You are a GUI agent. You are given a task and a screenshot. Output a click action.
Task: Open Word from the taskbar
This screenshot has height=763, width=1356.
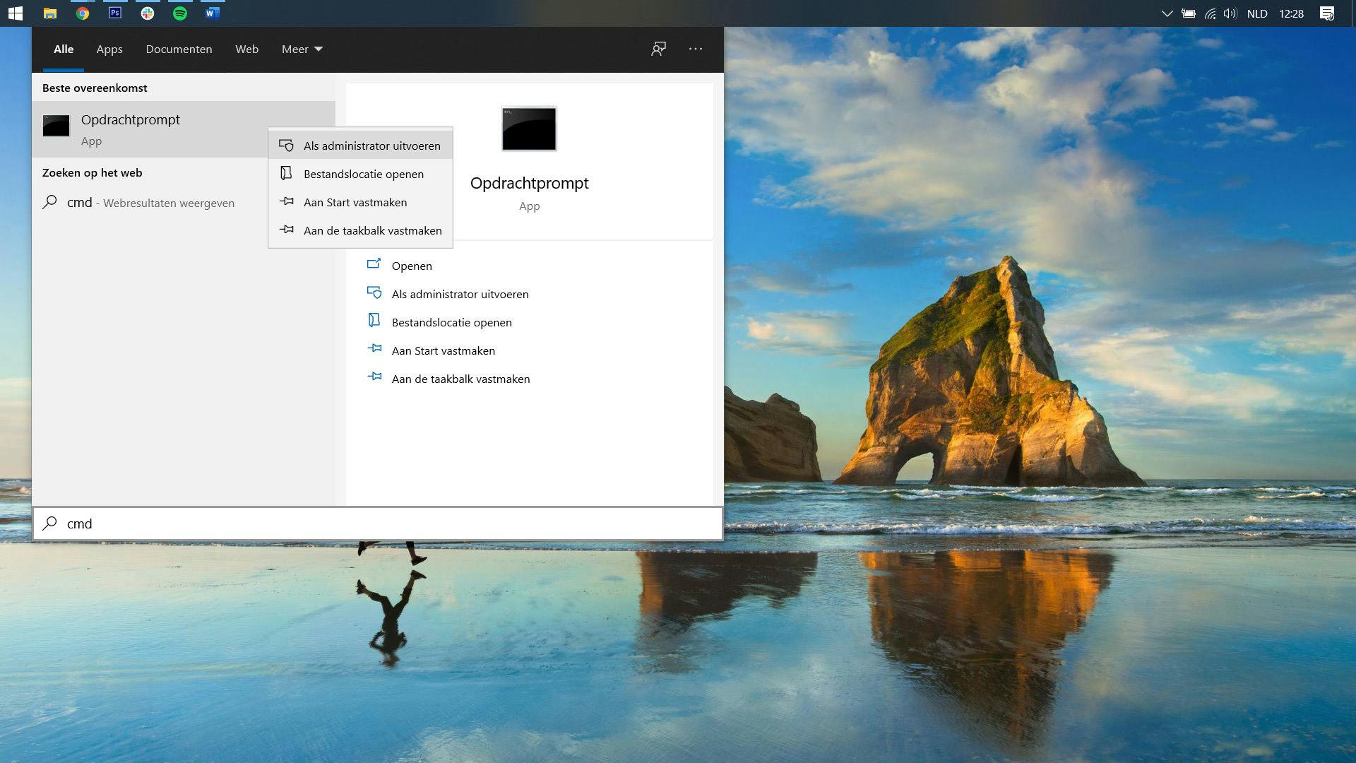[x=213, y=13]
